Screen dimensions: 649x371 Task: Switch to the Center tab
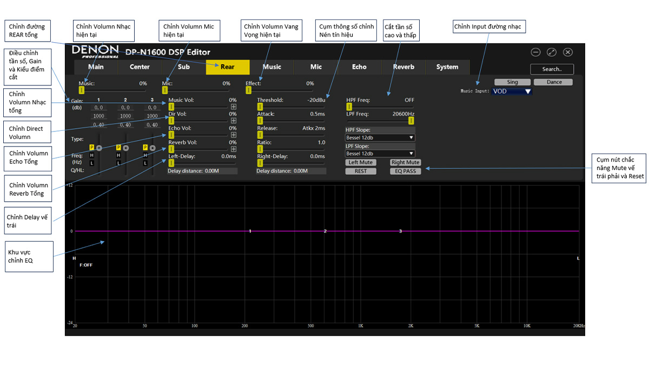[140, 67]
